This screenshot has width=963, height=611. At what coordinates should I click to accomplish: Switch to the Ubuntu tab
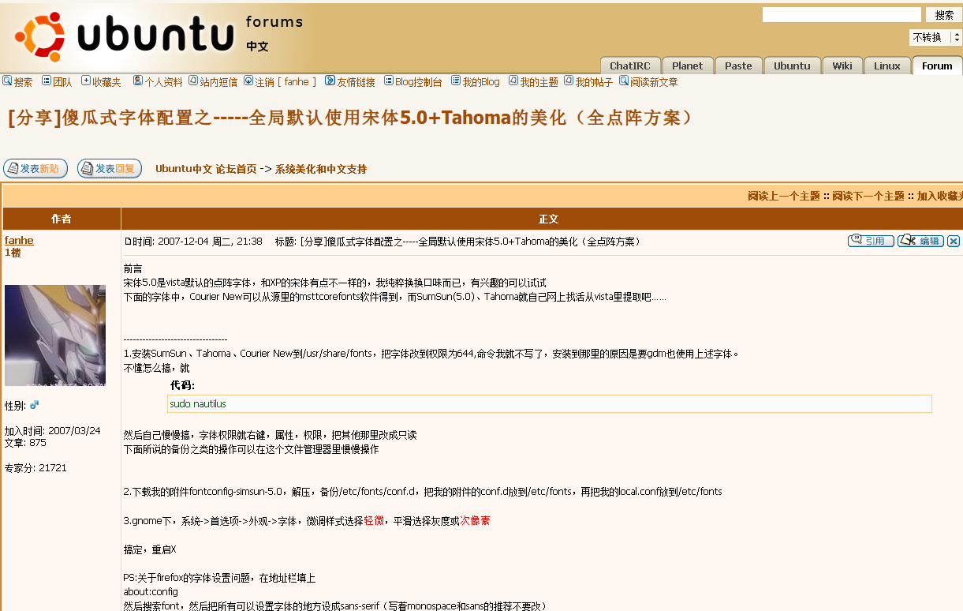point(792,66)
